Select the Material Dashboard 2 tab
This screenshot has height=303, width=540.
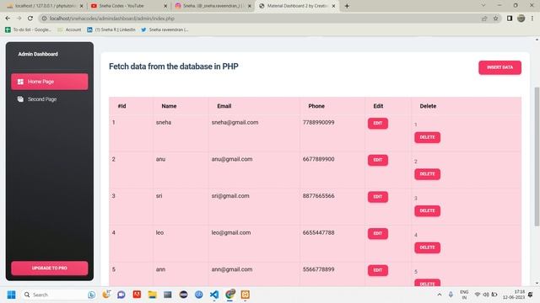(x=296, y=6)
